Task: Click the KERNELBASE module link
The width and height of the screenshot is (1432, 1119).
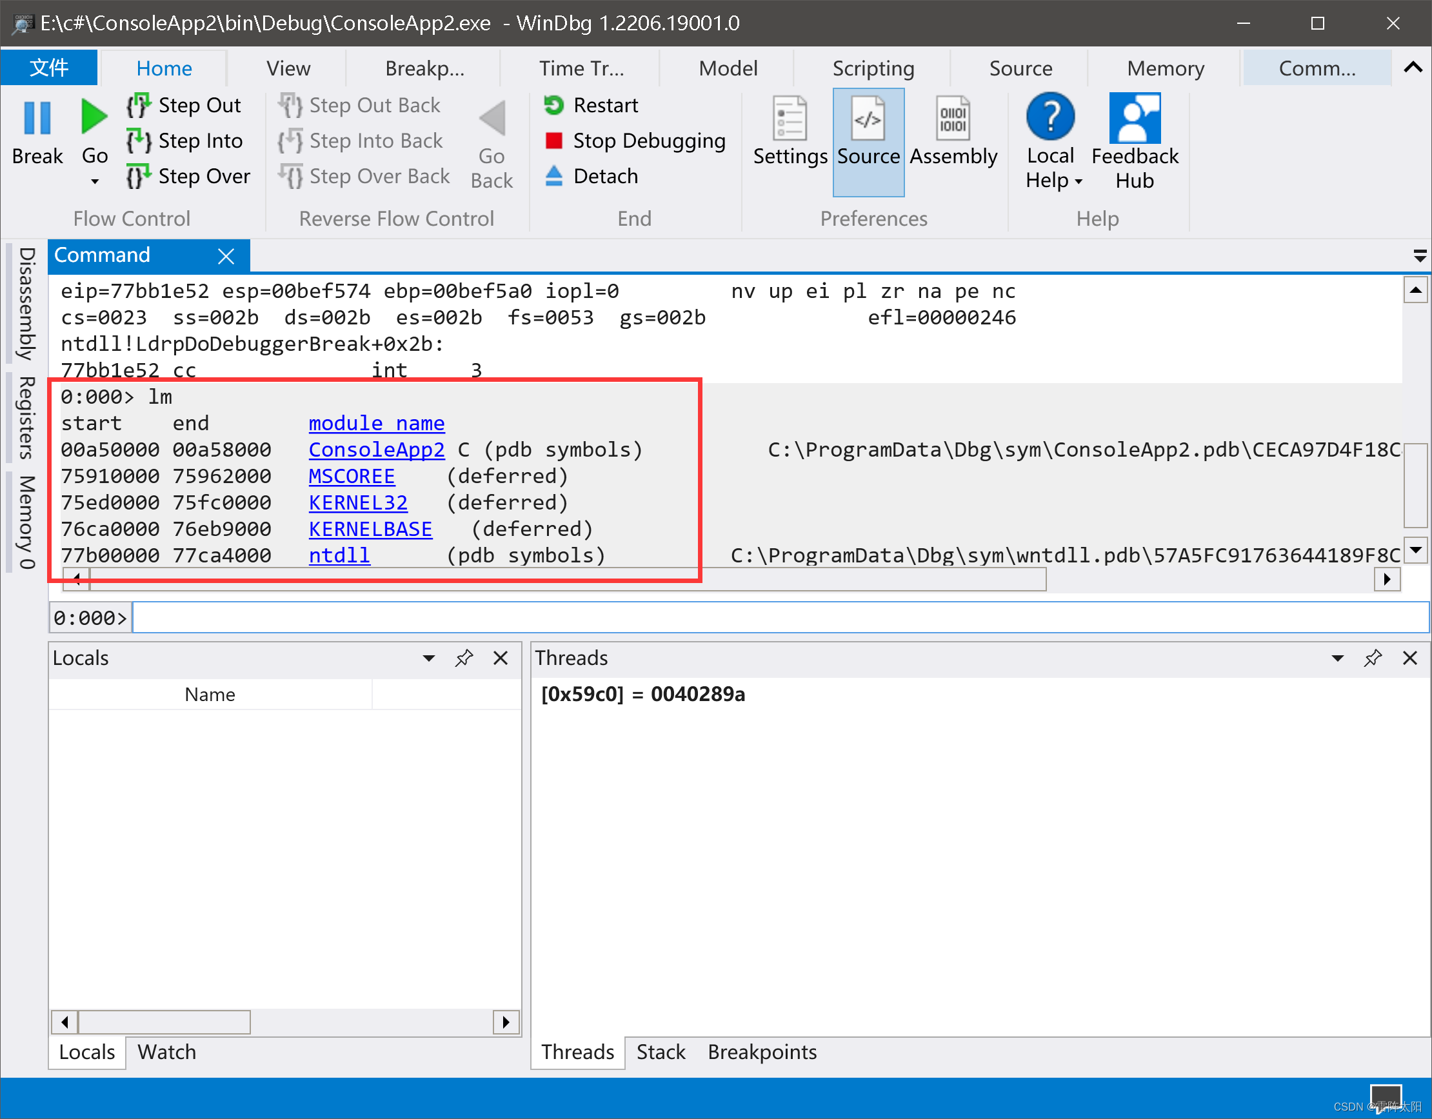Action: pos(370,529)
